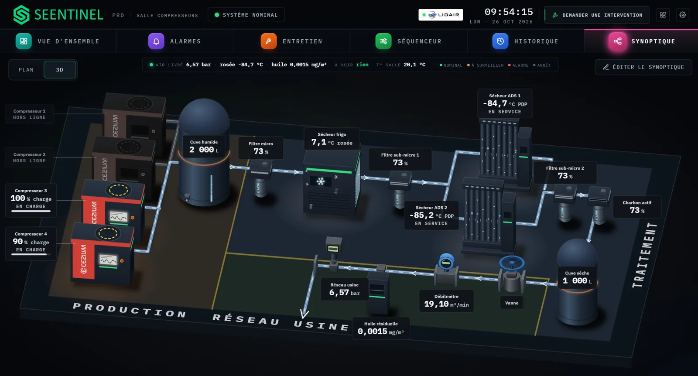Viewport: 698px width, 376px height.
Task: Click the Alarmes bell icon
Action: click(156, 41)
